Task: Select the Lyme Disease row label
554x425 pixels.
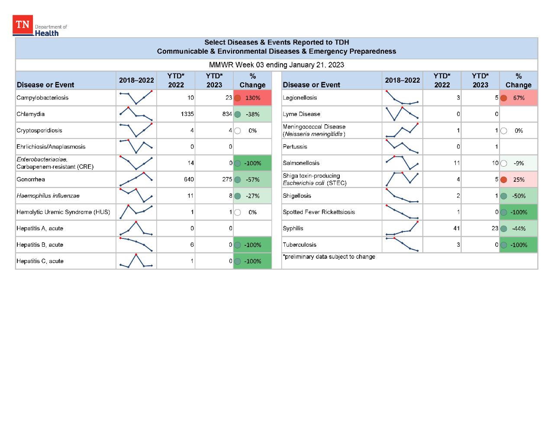Action: coord(301,114)
